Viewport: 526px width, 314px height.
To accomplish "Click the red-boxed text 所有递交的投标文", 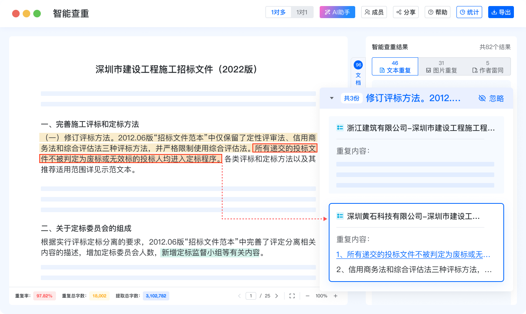I will tap(285, 148).
